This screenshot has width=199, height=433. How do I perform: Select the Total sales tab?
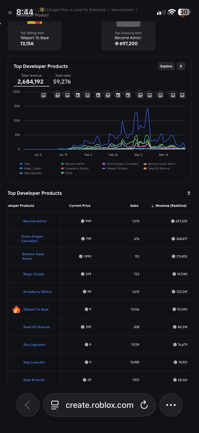click(x=63, y=79)
